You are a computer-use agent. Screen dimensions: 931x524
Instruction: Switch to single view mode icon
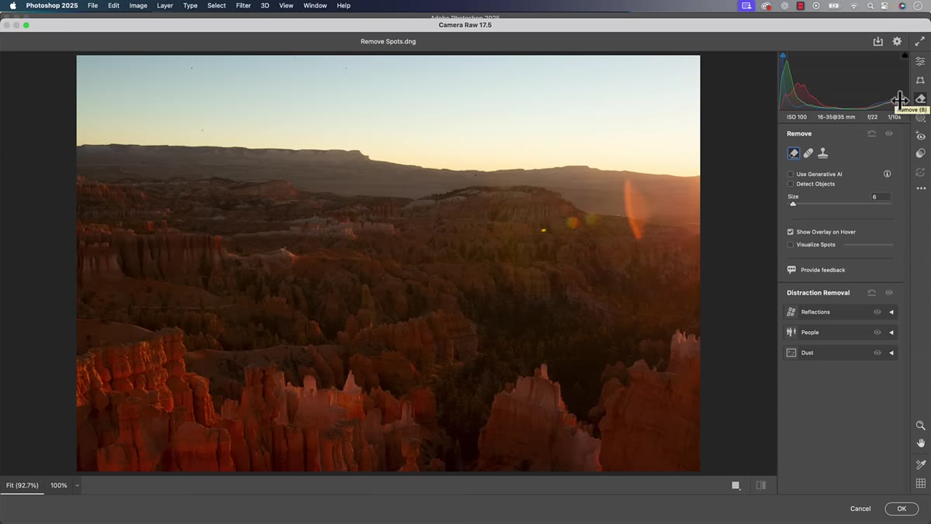pyautogui.click(x=735, y=485)
